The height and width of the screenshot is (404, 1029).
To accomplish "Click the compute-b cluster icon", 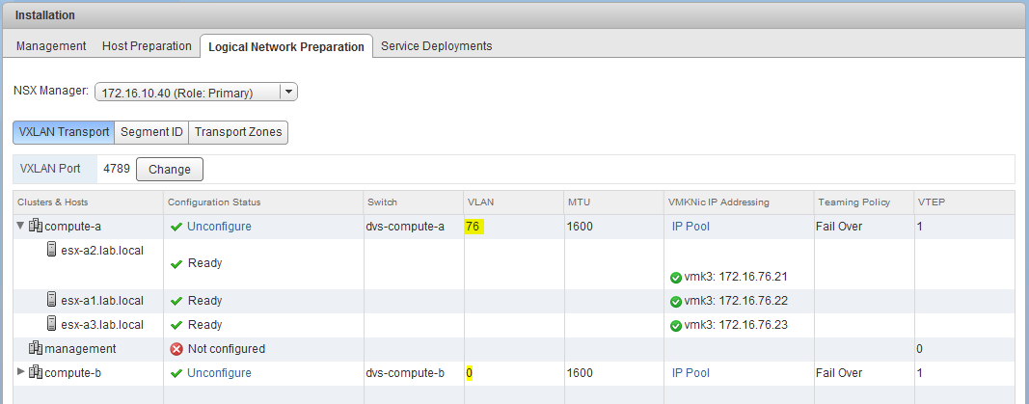I will [x=36, y=372].
